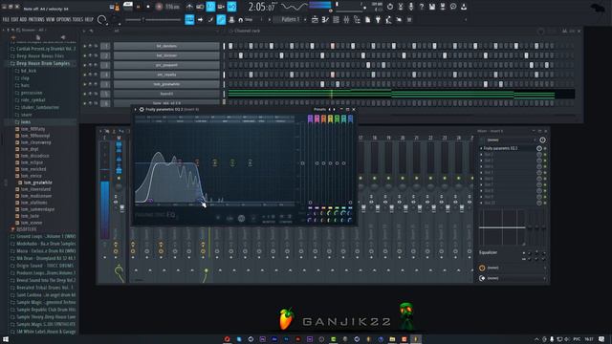Open the mixer view icon

coord(346,19)
